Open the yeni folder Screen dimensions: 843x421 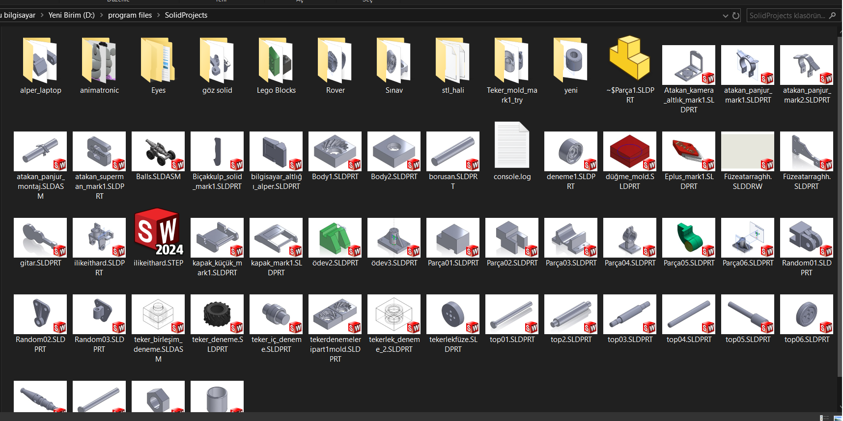(571, 65)
